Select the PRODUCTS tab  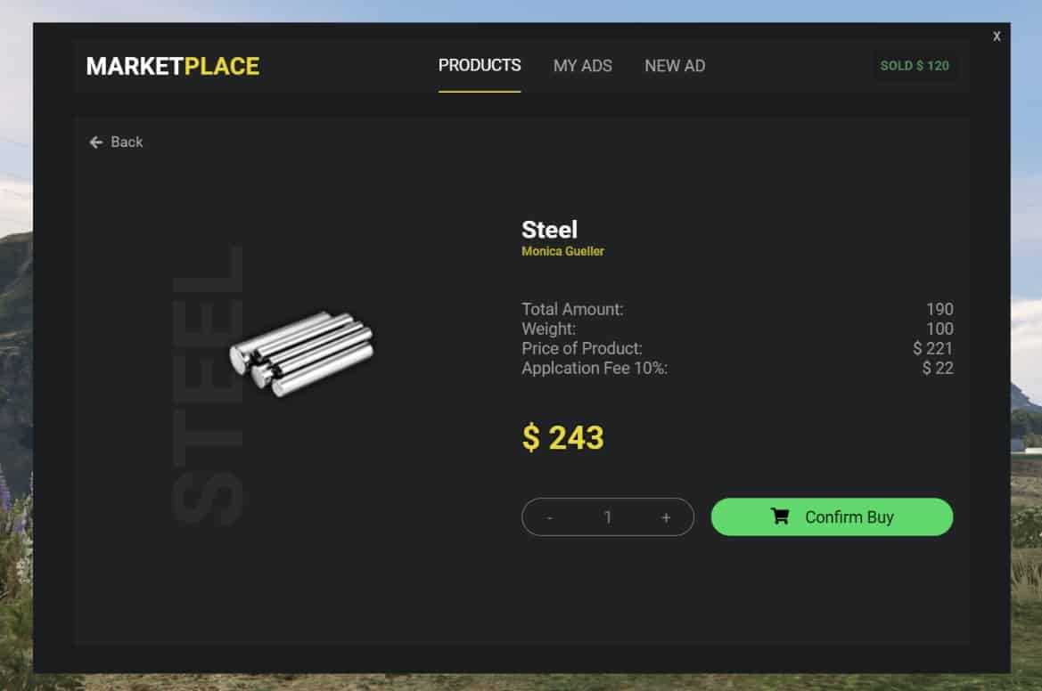480,65
